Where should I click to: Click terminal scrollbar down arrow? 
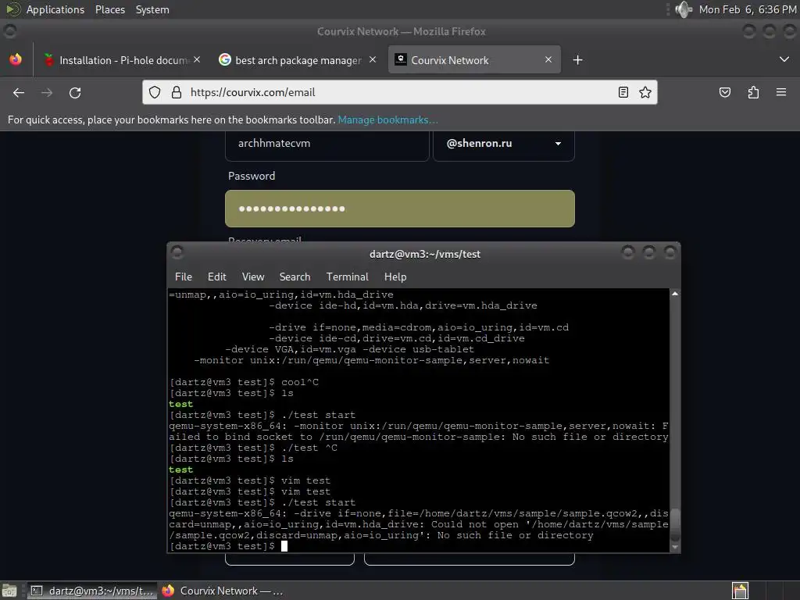point(675,548)
